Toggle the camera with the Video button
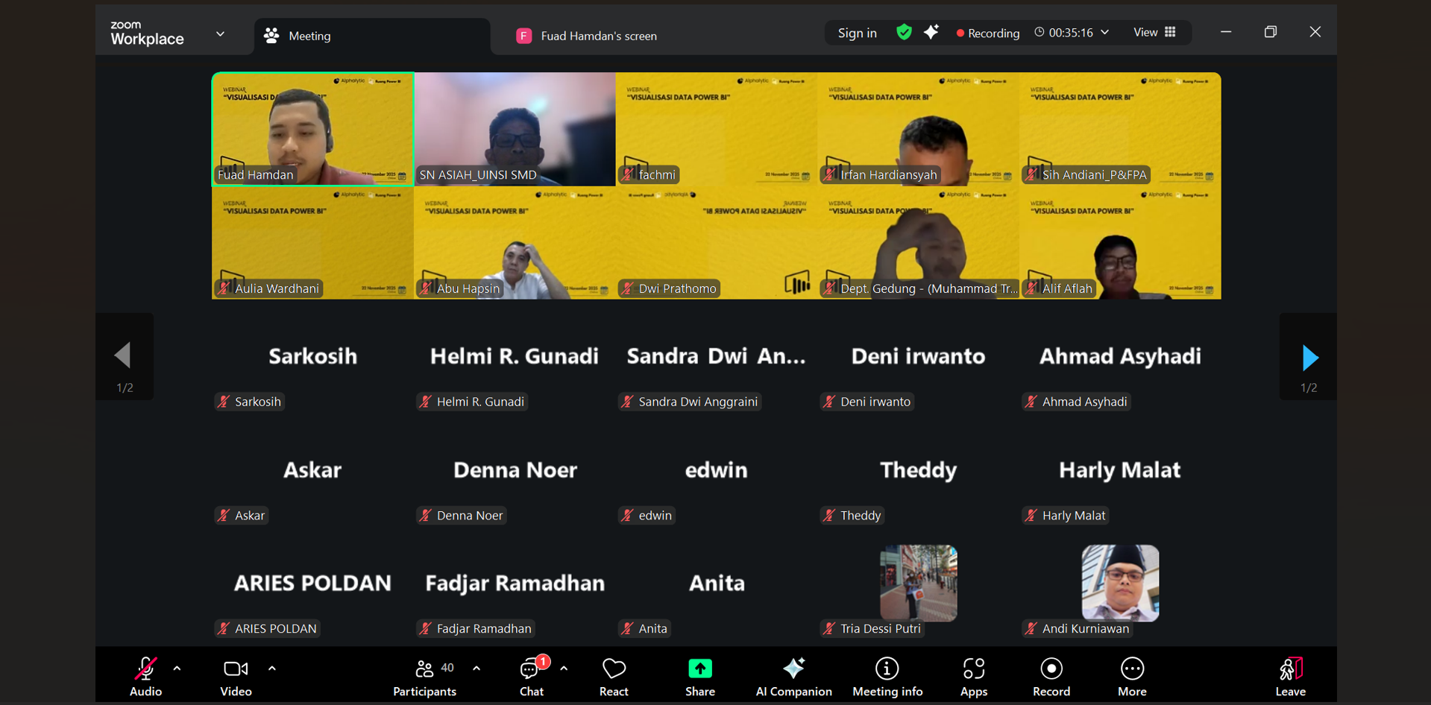 [236, 677]
